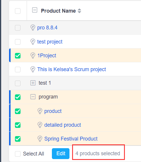The height and width of the screenshot is (162, 141).
Task: Click the blue Edit button
Action: 61,153
